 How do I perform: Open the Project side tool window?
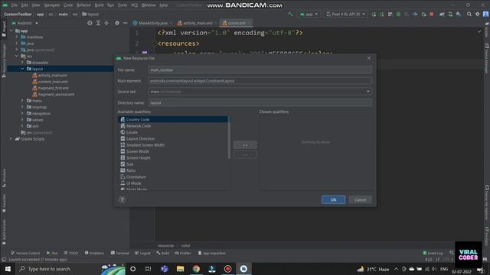click(4, 29)
